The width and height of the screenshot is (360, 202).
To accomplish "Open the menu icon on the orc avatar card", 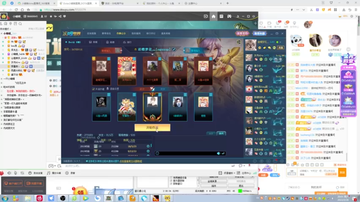I will coord(160,59).
